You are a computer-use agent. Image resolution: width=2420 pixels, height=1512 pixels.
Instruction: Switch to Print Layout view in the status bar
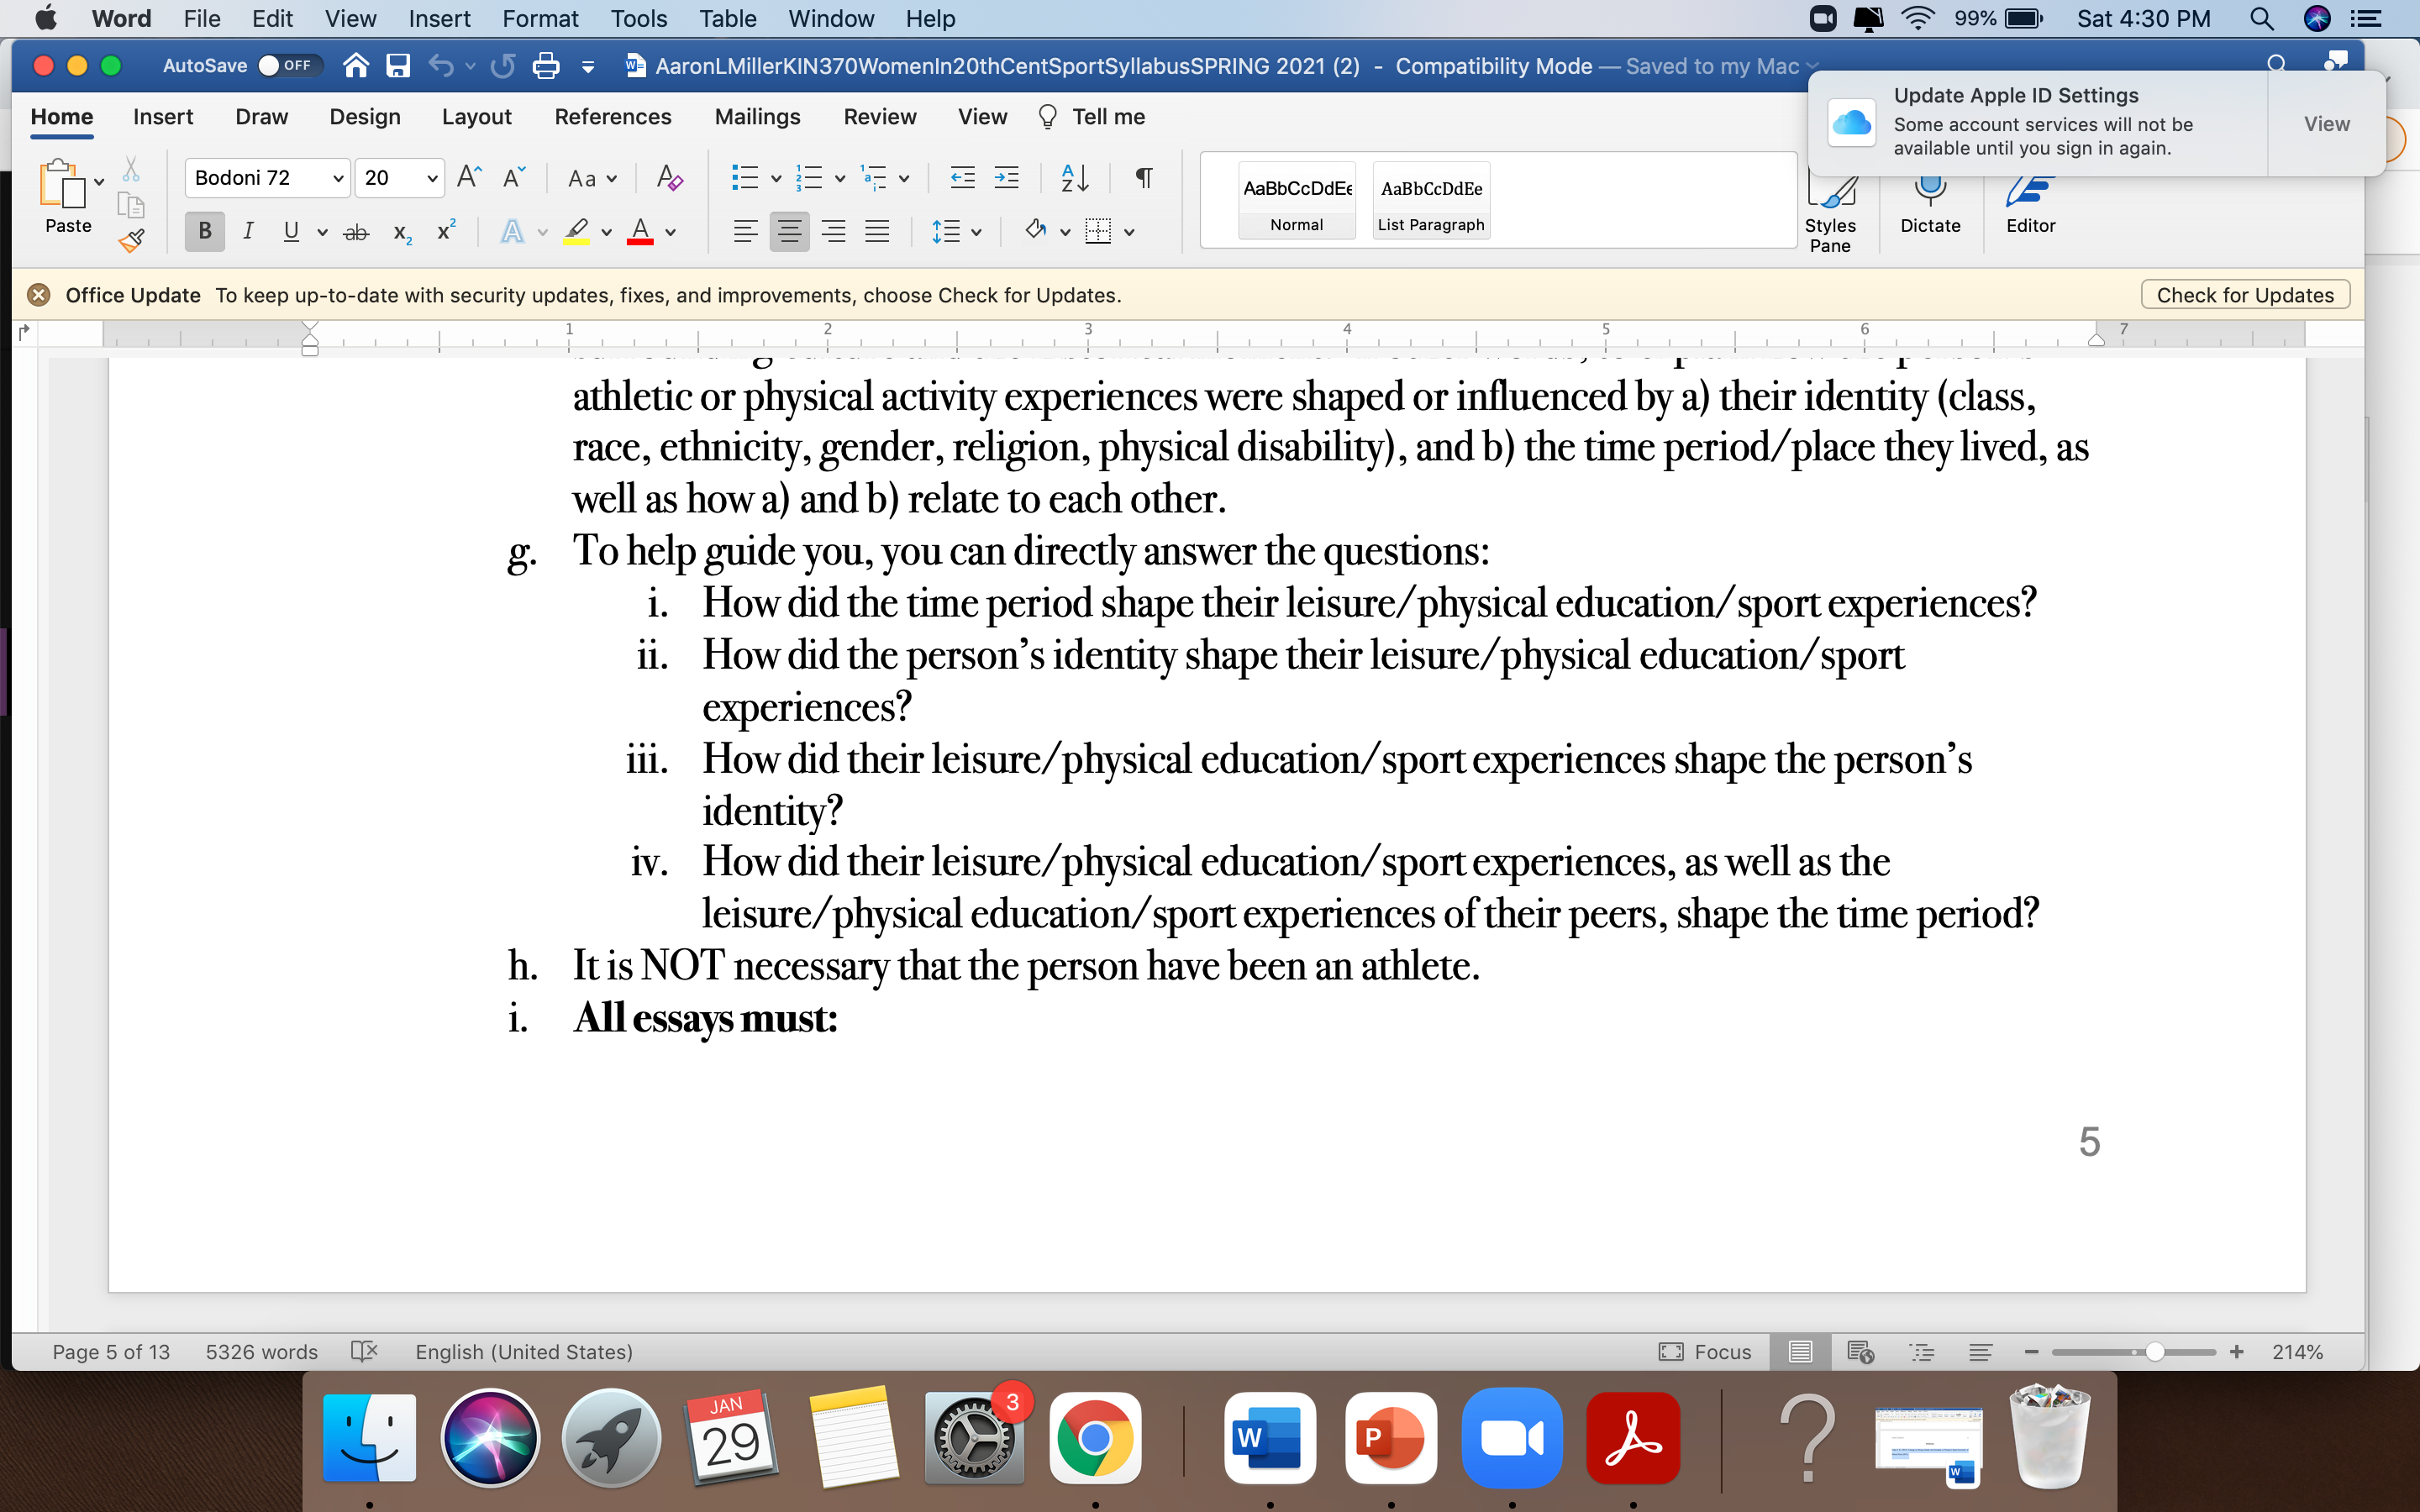1800,1351
